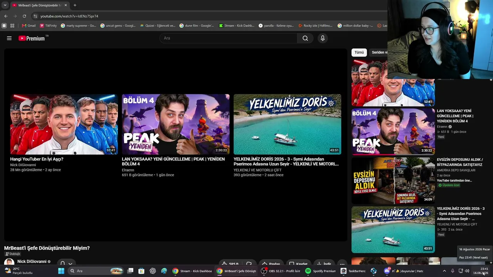Open the marty supreme Google bookmark
The width and height of the screenshot is (493, 277).
79,26
